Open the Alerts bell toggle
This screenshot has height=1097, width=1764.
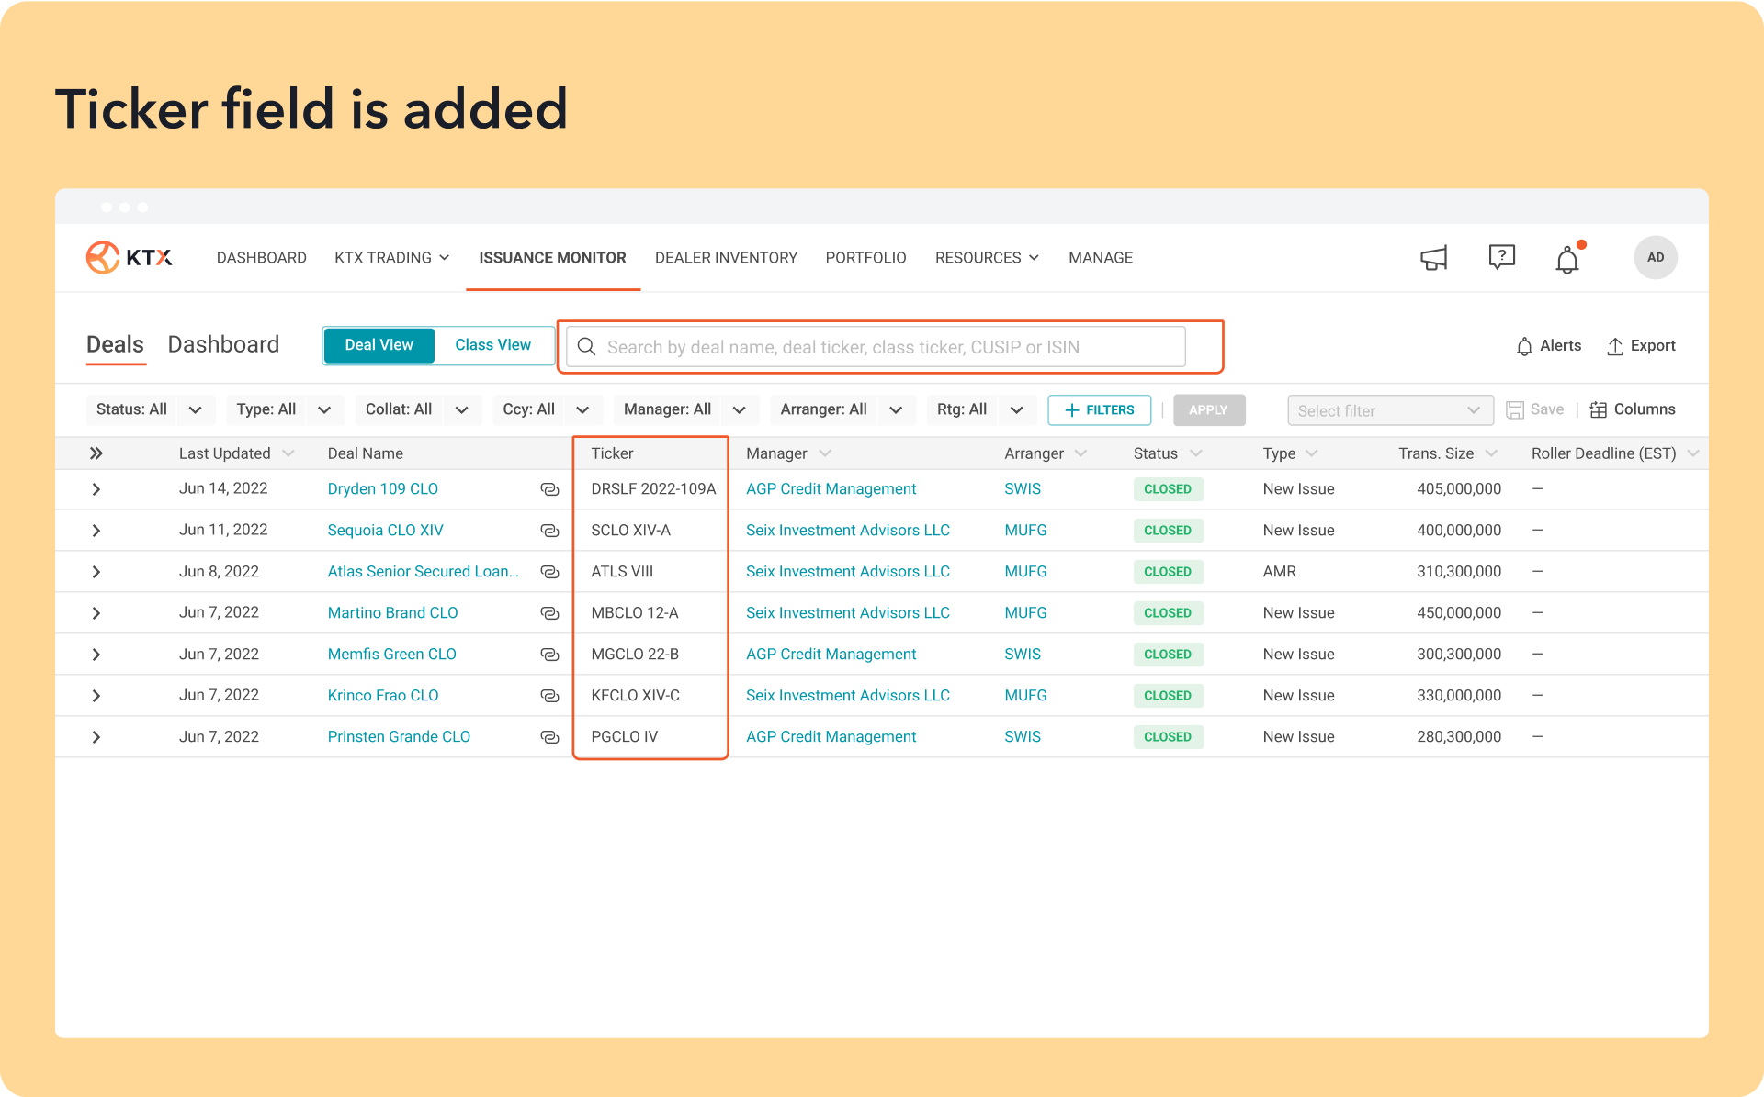point(1548,346)
